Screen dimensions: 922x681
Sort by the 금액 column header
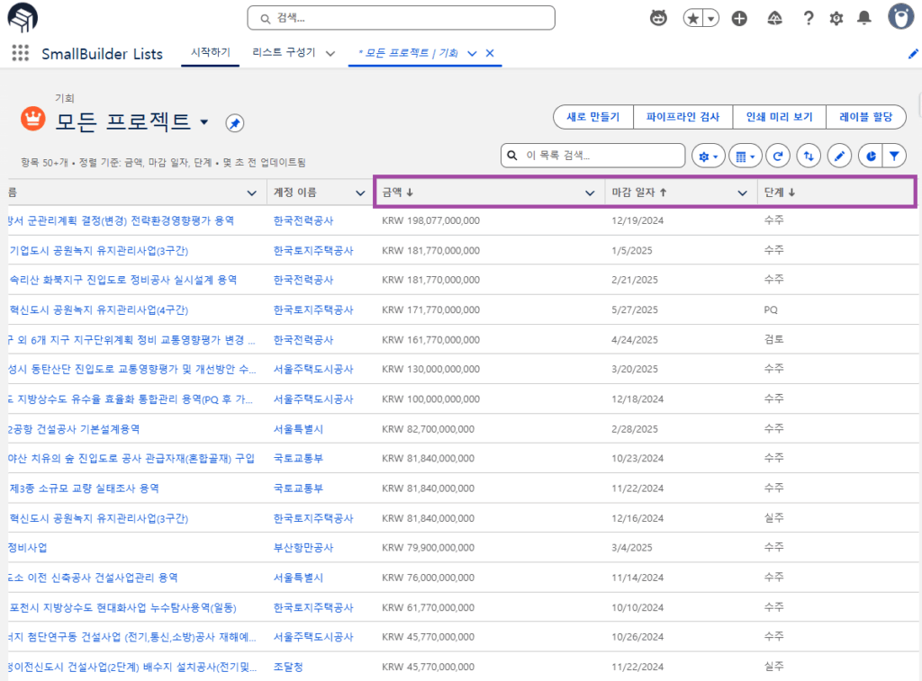tap(398, 193)
